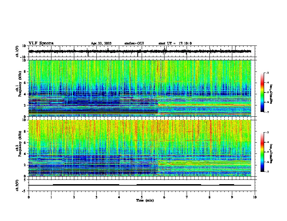Click time axis tick label "3"
287x221 pixels.
pos(96,197)
